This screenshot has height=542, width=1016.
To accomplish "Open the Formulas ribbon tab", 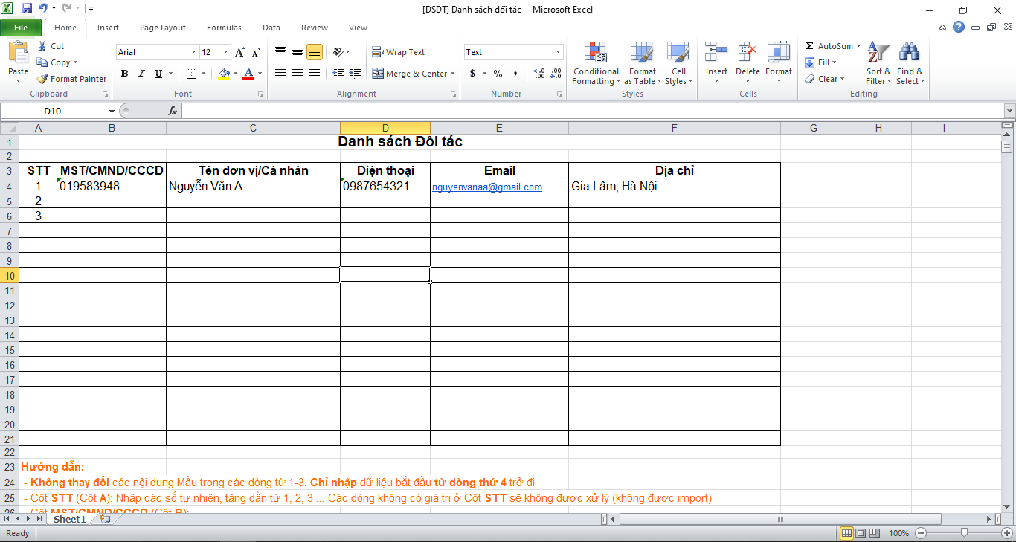I will click(x=224, y=28).
